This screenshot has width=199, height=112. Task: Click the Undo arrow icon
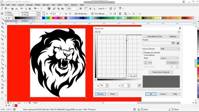click(35, 8)
